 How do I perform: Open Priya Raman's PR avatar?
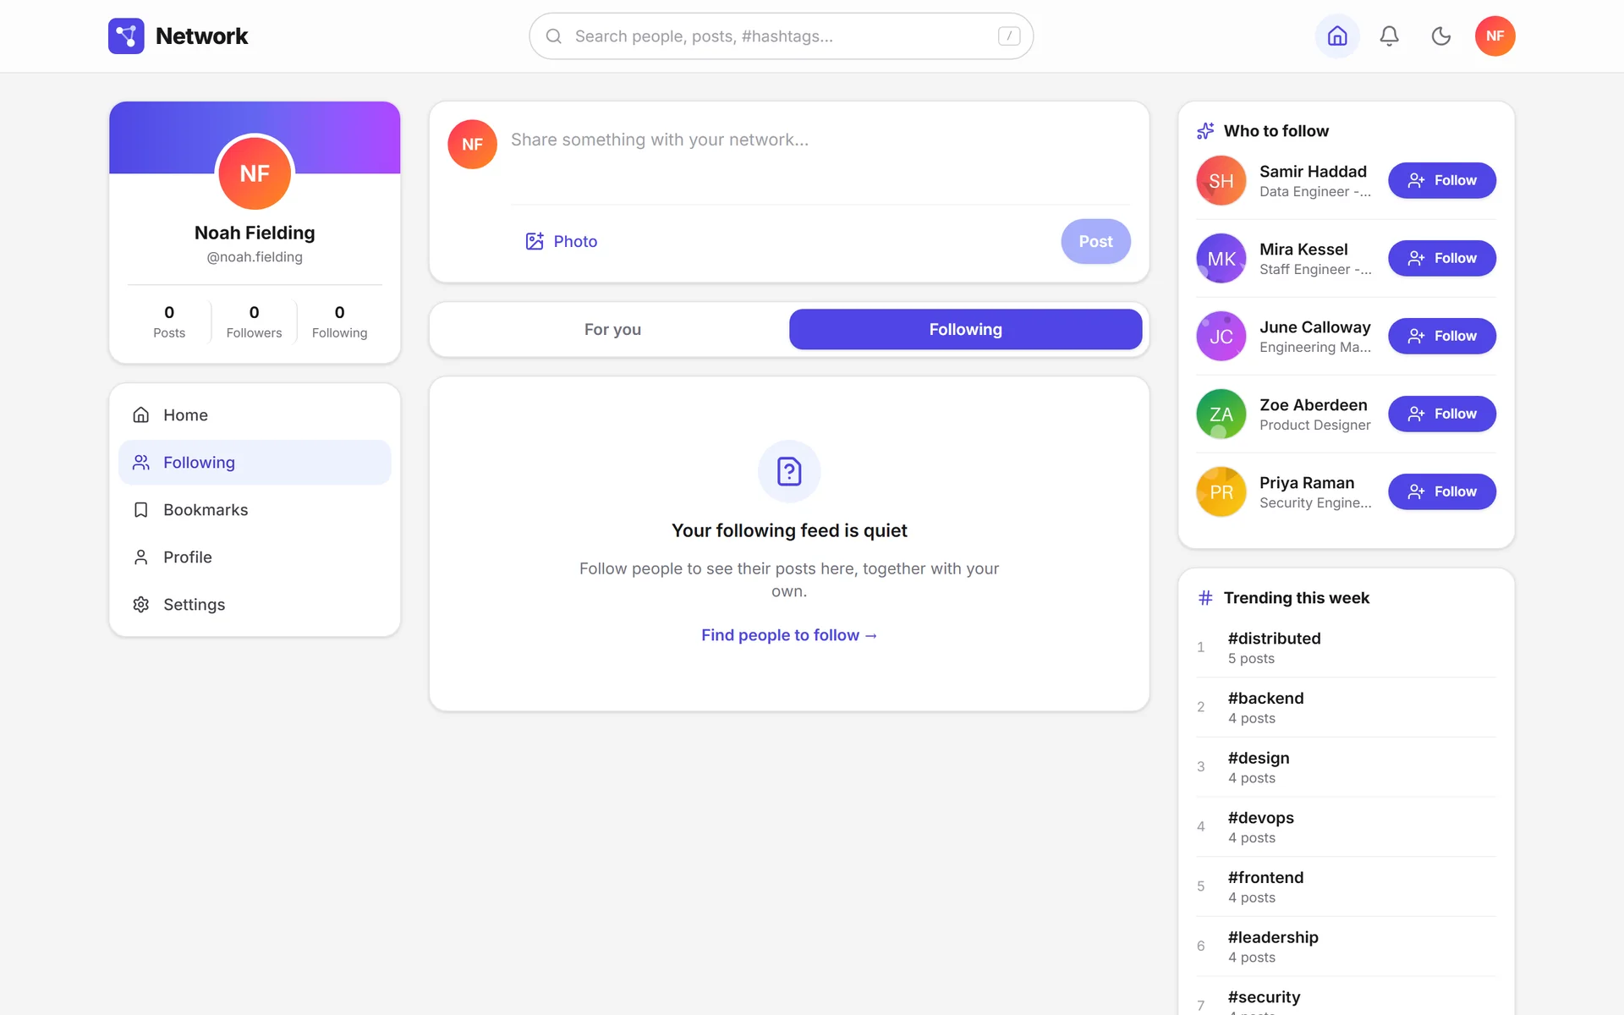click(x=1221, y=491)
